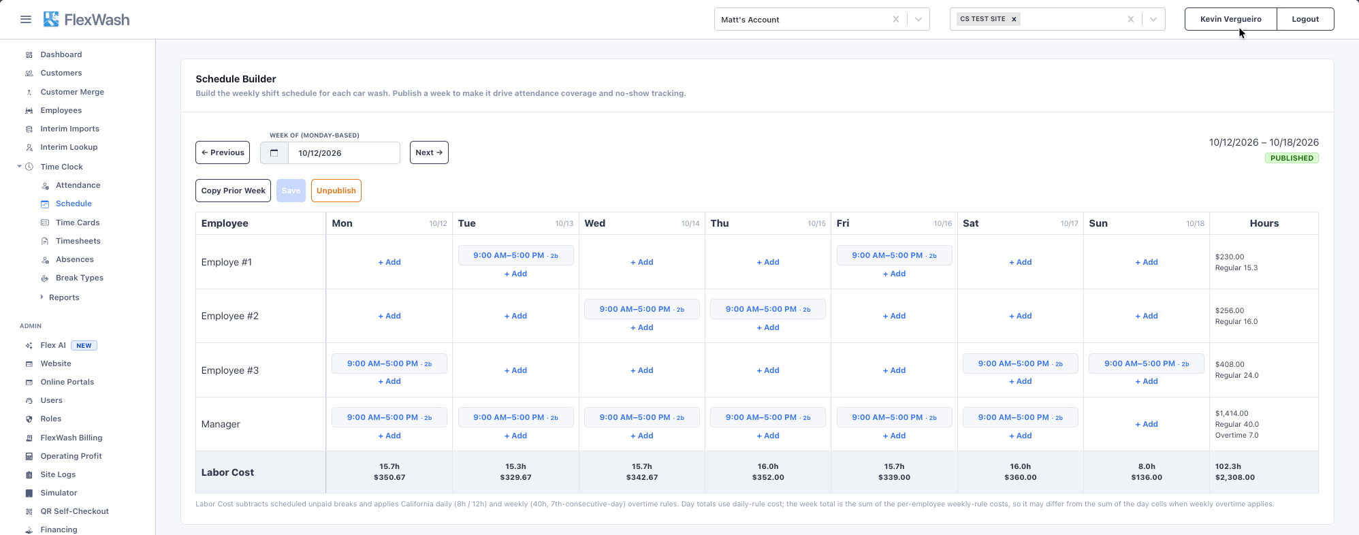Viewport: 1359px width, 535px height.
Task: Open Employee #3's Sunday 9:00 AM shift
Action: 1147,363
